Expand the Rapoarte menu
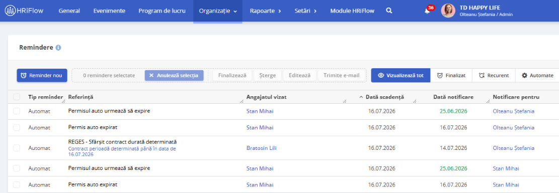559x193 pixels. [x=266, y=11]
